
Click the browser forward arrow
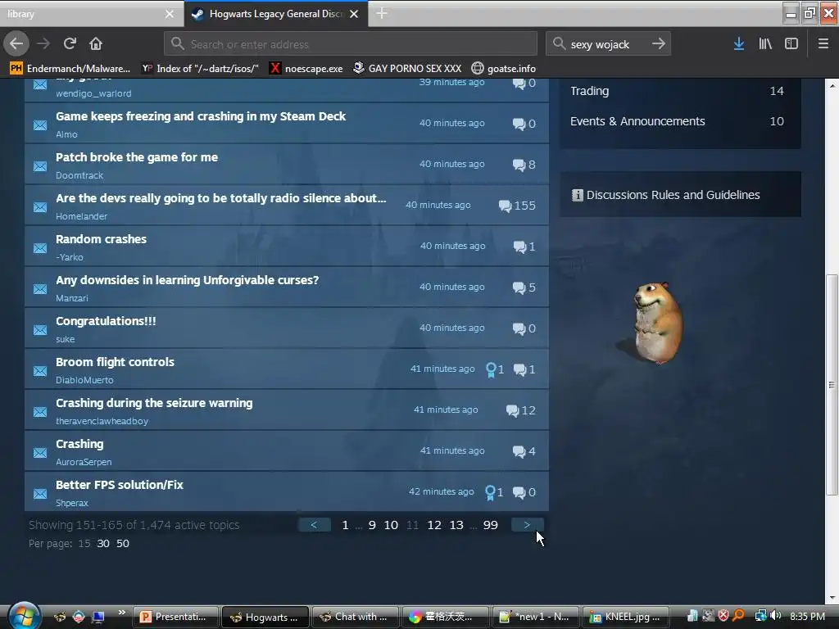tap(43, 43)
